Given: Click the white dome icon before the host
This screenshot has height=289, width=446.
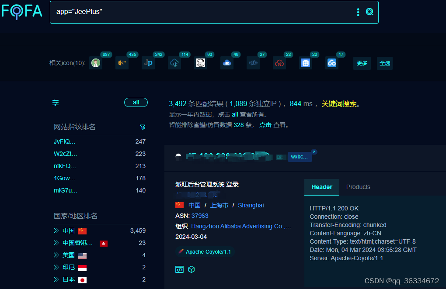Looking at the screenshot, I should point(178,156).
